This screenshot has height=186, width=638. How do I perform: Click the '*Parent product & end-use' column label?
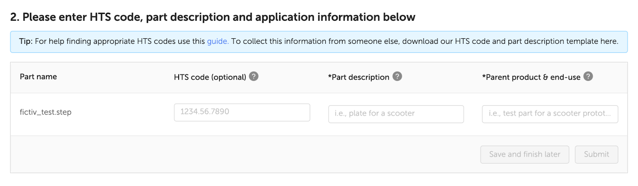tap(531, 77)
